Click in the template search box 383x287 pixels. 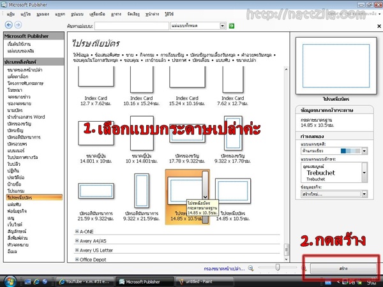[x=131, y=26]
